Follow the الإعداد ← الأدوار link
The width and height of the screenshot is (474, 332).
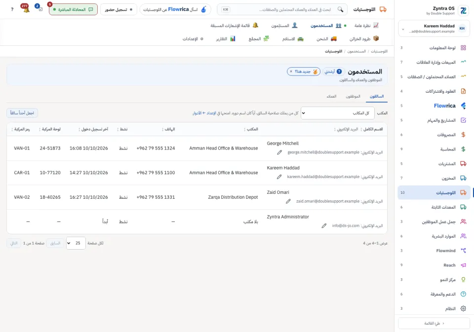click(x=204, y=113)
